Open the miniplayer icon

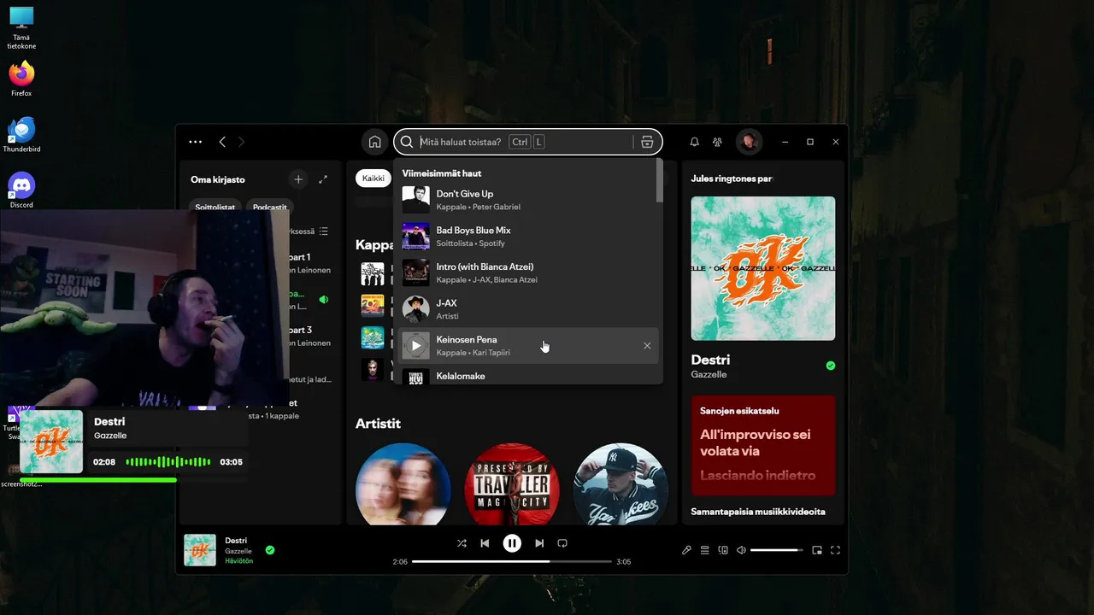point(817,550)
